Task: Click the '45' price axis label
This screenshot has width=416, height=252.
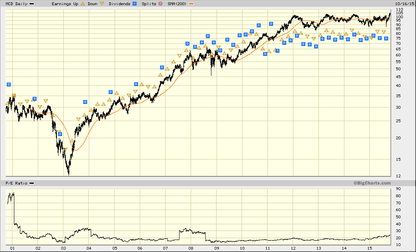Action: click(x=398, y=77)
